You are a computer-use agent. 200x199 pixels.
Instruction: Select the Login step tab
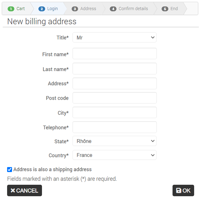click(x=48, y=9)
